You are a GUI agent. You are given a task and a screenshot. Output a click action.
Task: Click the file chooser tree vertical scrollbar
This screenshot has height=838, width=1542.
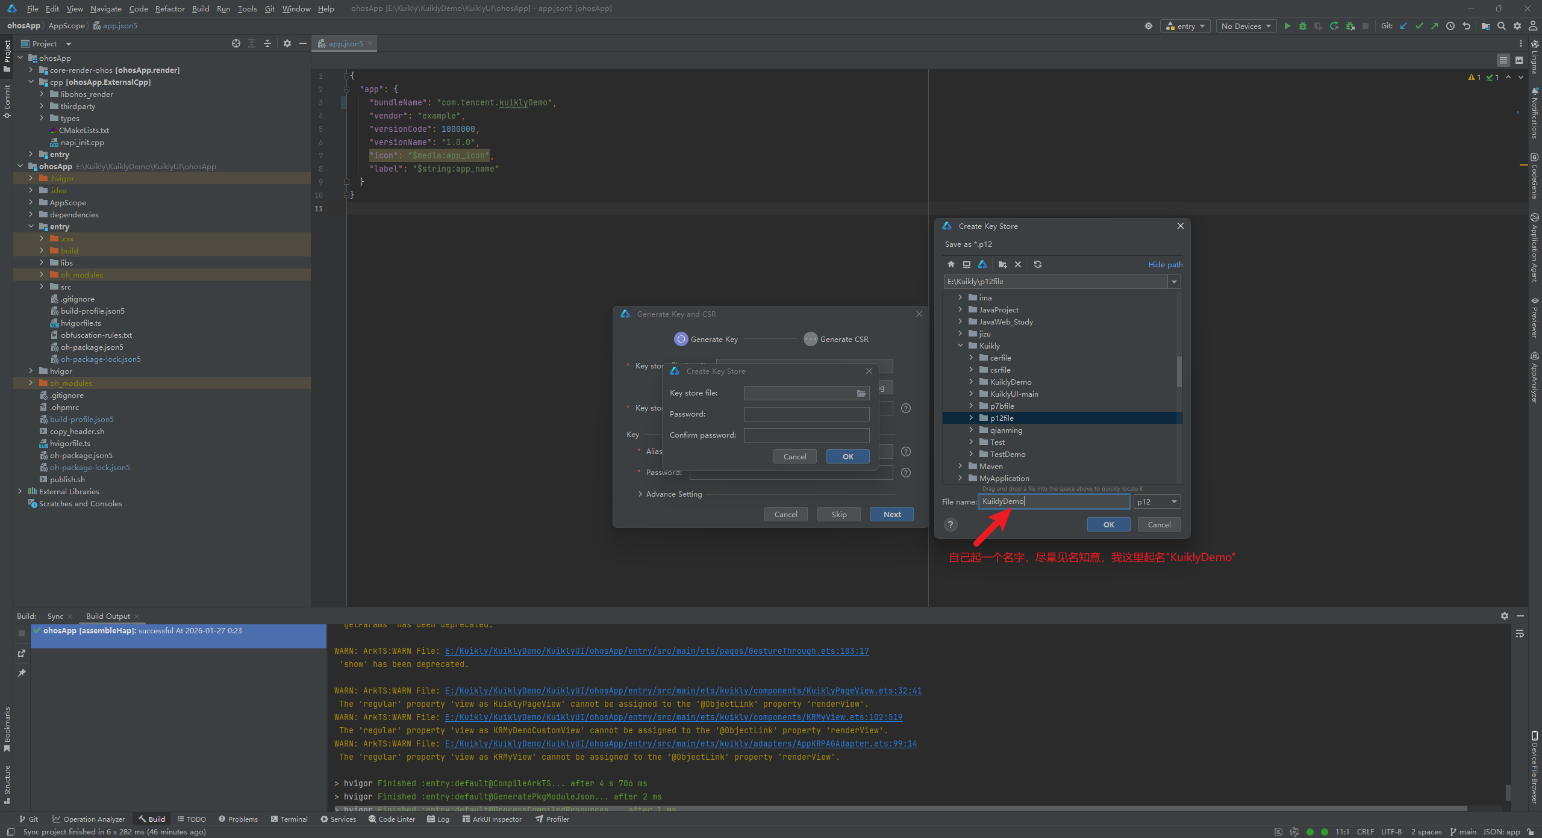tap(1179, 370)
